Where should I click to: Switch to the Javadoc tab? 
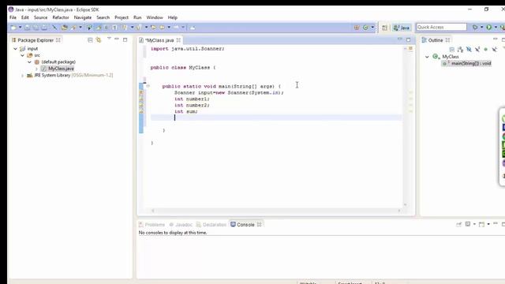[181, 225]
